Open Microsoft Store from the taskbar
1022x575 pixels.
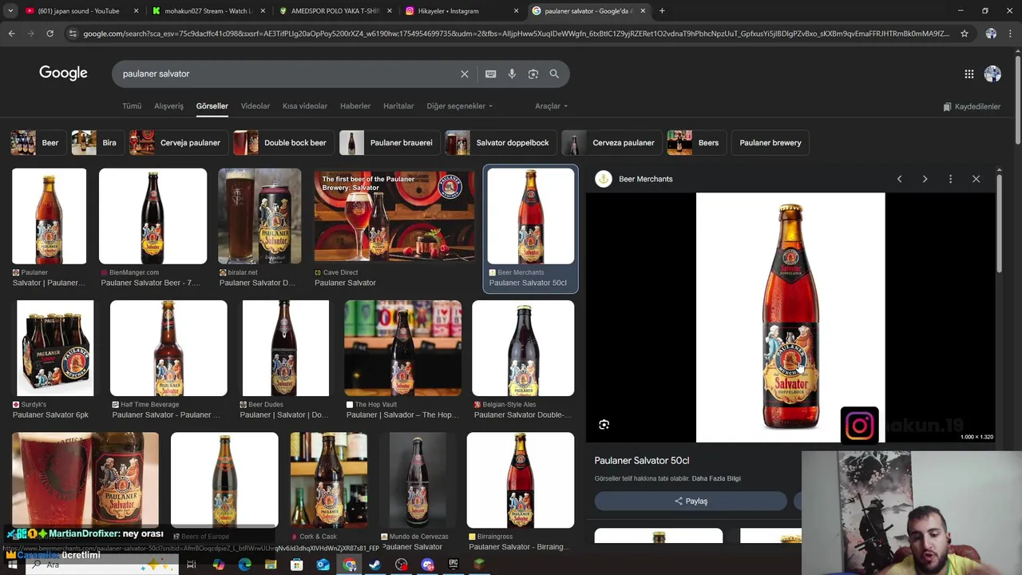tap(296, 565)
